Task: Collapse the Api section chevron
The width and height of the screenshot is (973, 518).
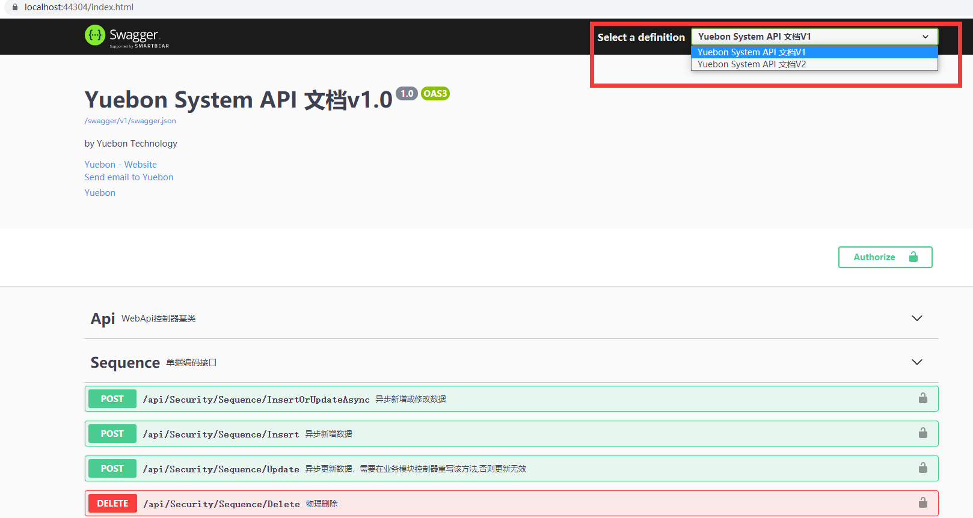Action: [916, 318]
